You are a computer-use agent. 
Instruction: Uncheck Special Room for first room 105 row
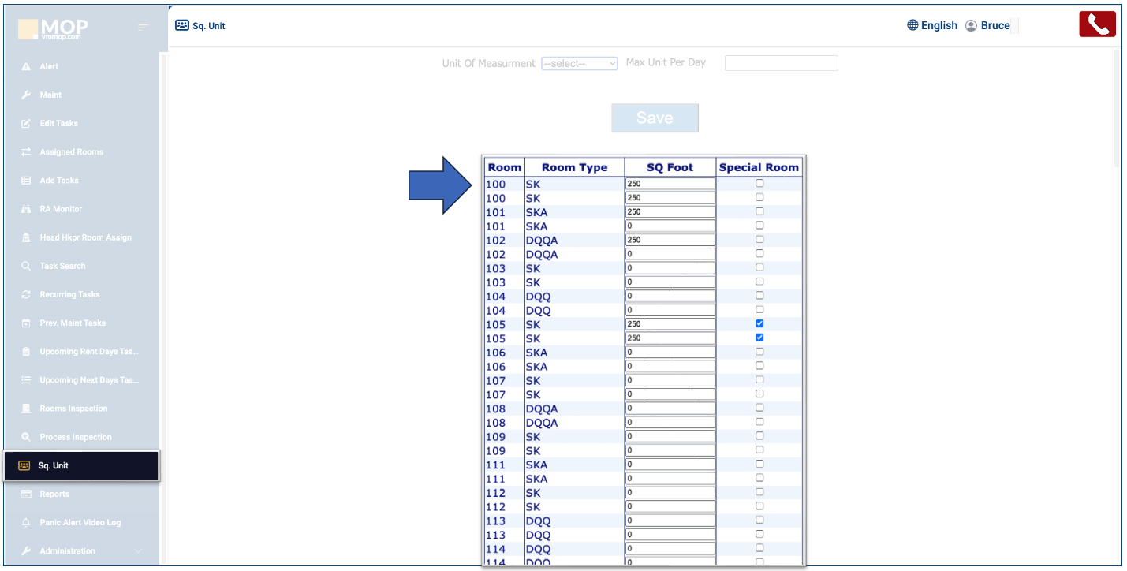[x=759, y=323]
